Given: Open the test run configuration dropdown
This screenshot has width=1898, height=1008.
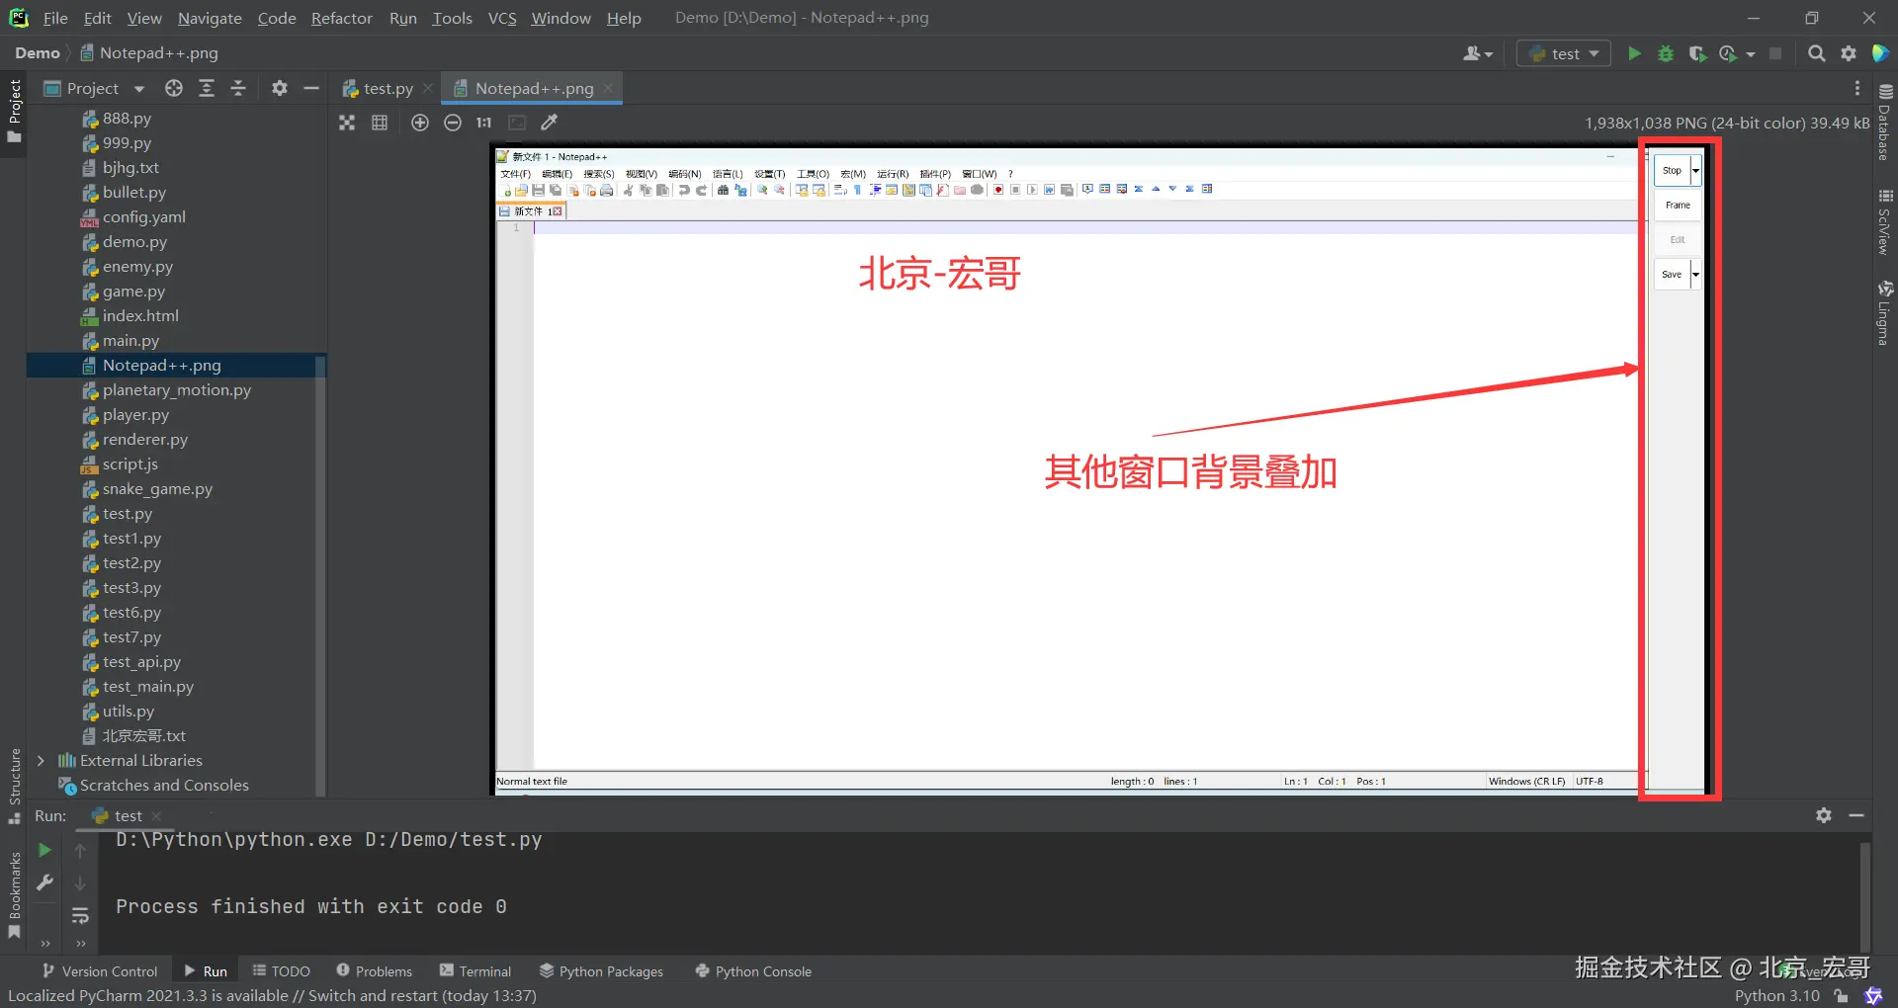Looking at the screenshot, I should click(1564, 53).
